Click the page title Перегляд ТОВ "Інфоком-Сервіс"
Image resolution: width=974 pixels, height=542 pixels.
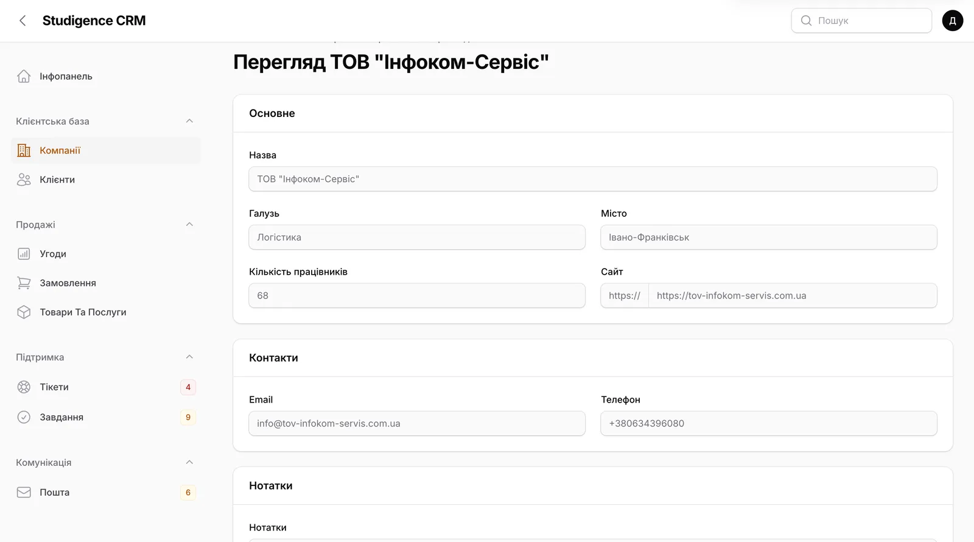[x=391, y=62]
